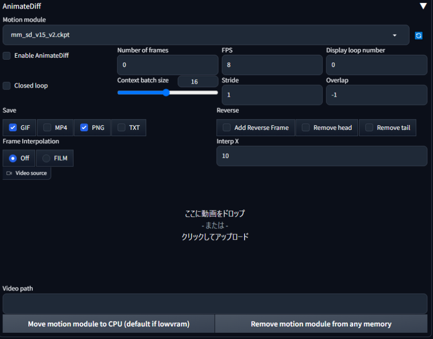Screen dimensions: 433x339
Task: Open the Motion module dropdown
Action: click(206, 35)
